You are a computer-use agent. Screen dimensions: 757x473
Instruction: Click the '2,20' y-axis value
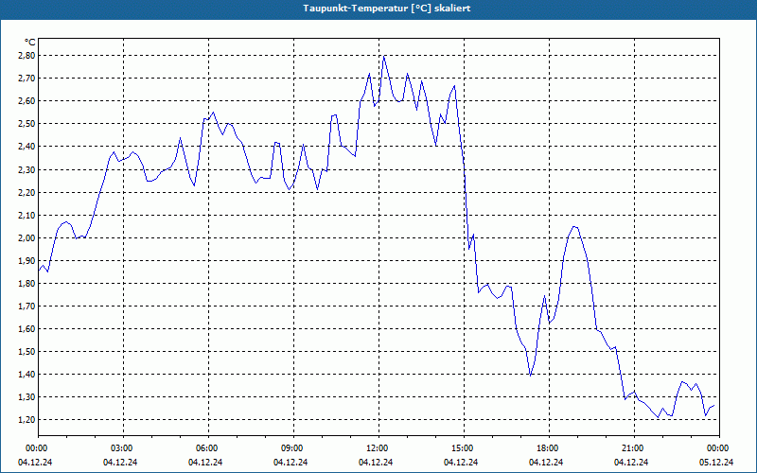tap(26, 193)
